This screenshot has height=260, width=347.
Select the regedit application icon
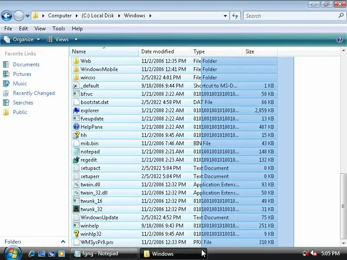pos(76,159)
